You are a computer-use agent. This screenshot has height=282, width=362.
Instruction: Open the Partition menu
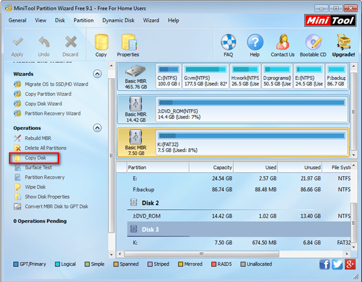[x=84, y=20]
